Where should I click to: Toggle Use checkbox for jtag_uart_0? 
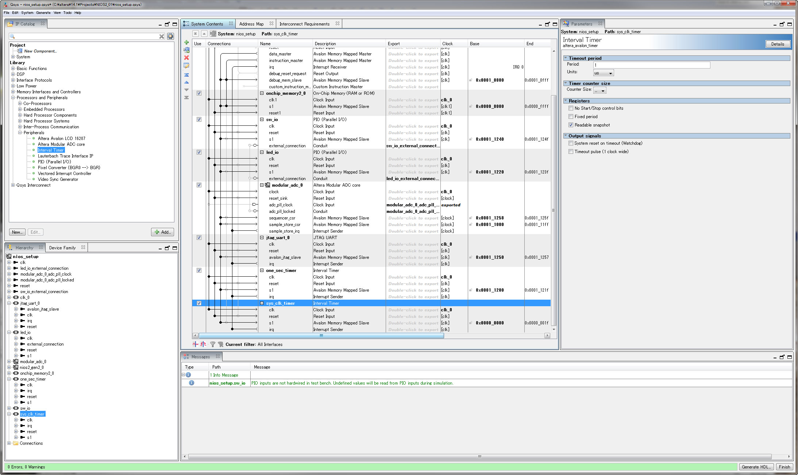(199, 238)
